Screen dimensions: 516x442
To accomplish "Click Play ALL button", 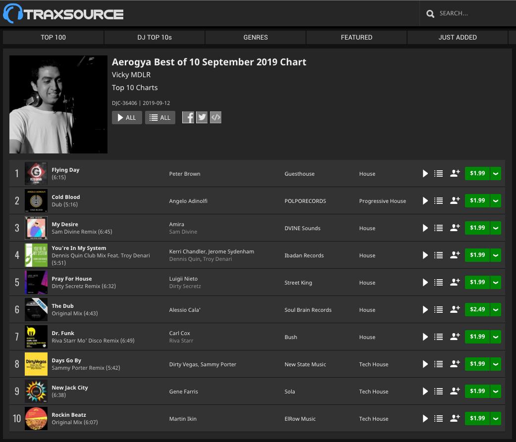I will click(x=127, y=117).
